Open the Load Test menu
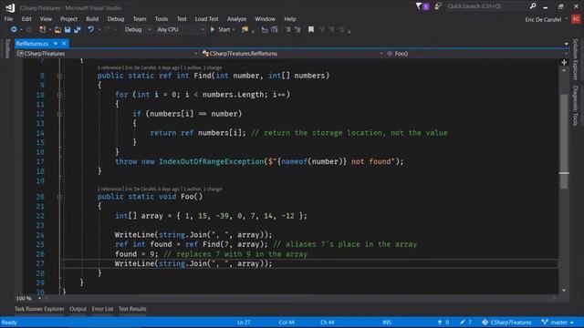 (206, 19)
